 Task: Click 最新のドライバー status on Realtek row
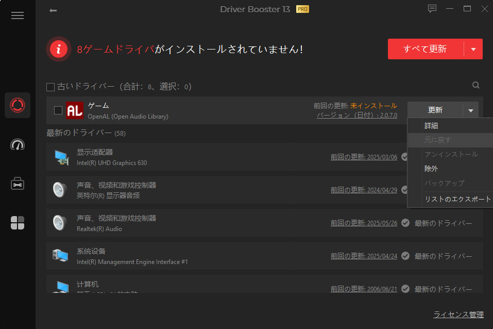click(x=444, y=223)
